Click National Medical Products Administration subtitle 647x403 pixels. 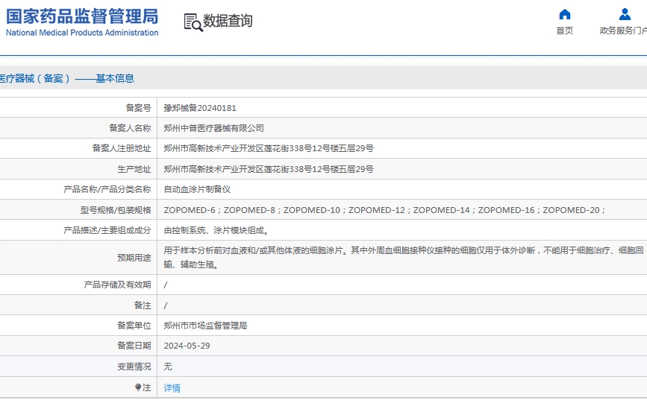click(x=82, y=33)
